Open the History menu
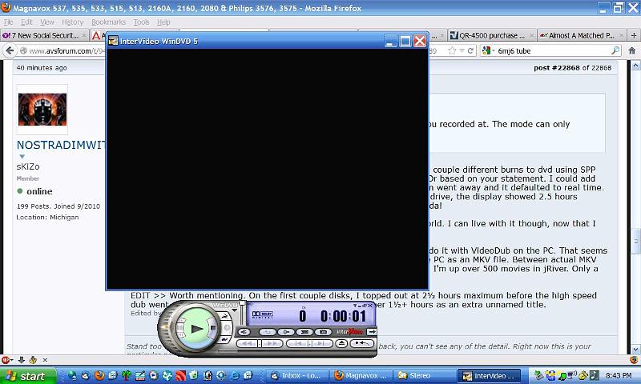This screenshot has width=641, height=384. pos(72,22)
